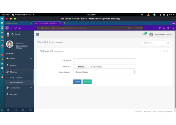The width and height of the screenshot is (176, 125).
Task: Close the Add Course Material tab
Action: 60,23
